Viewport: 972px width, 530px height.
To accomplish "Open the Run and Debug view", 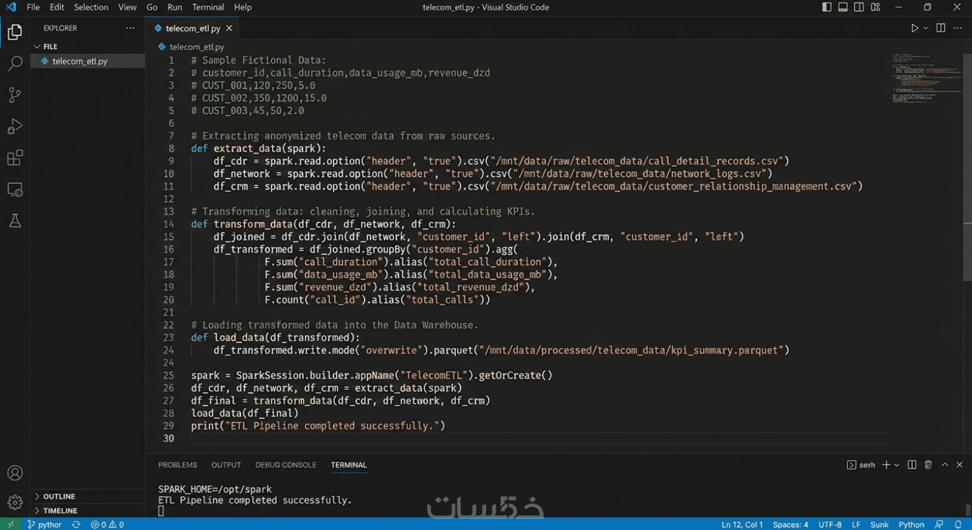I will (14, 126).
